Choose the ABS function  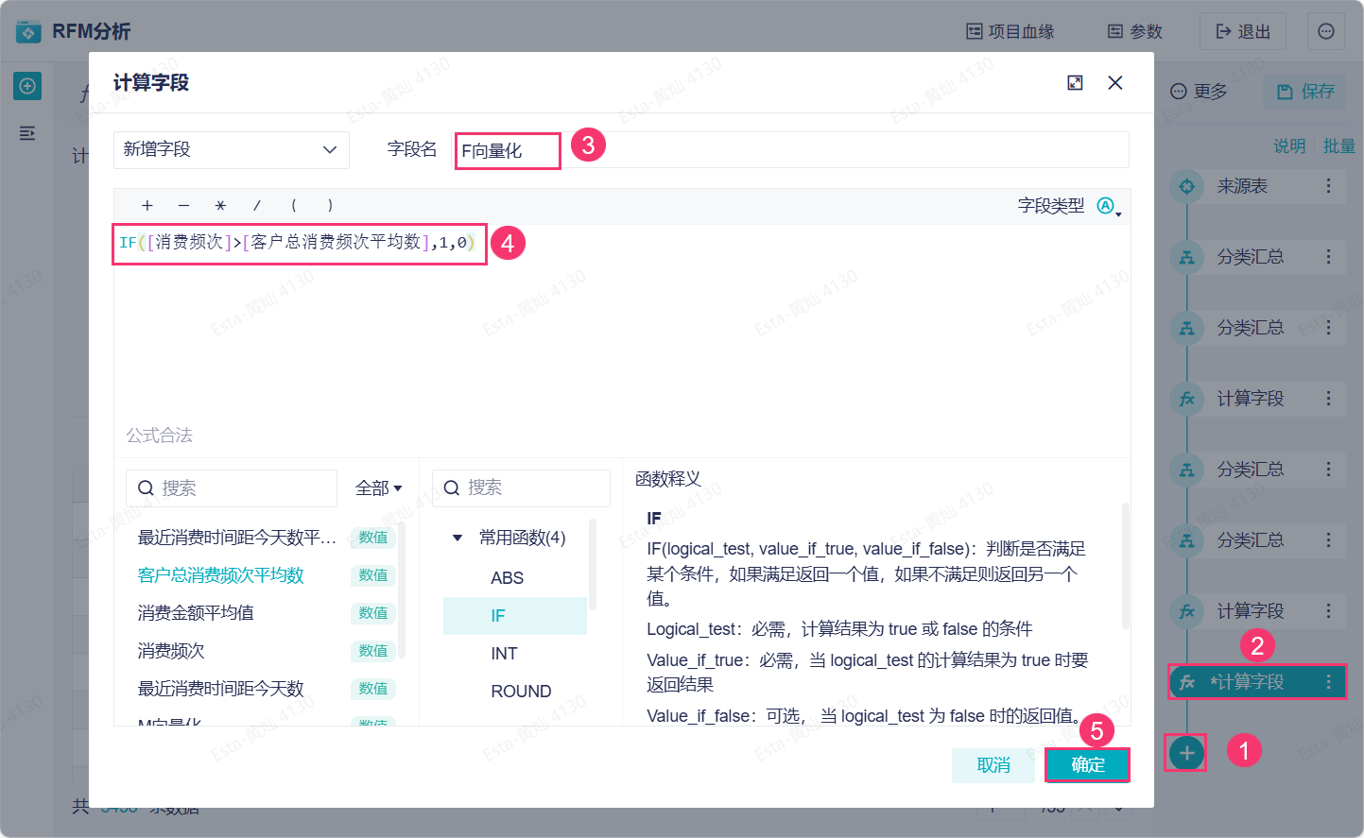tap(508, 578)
